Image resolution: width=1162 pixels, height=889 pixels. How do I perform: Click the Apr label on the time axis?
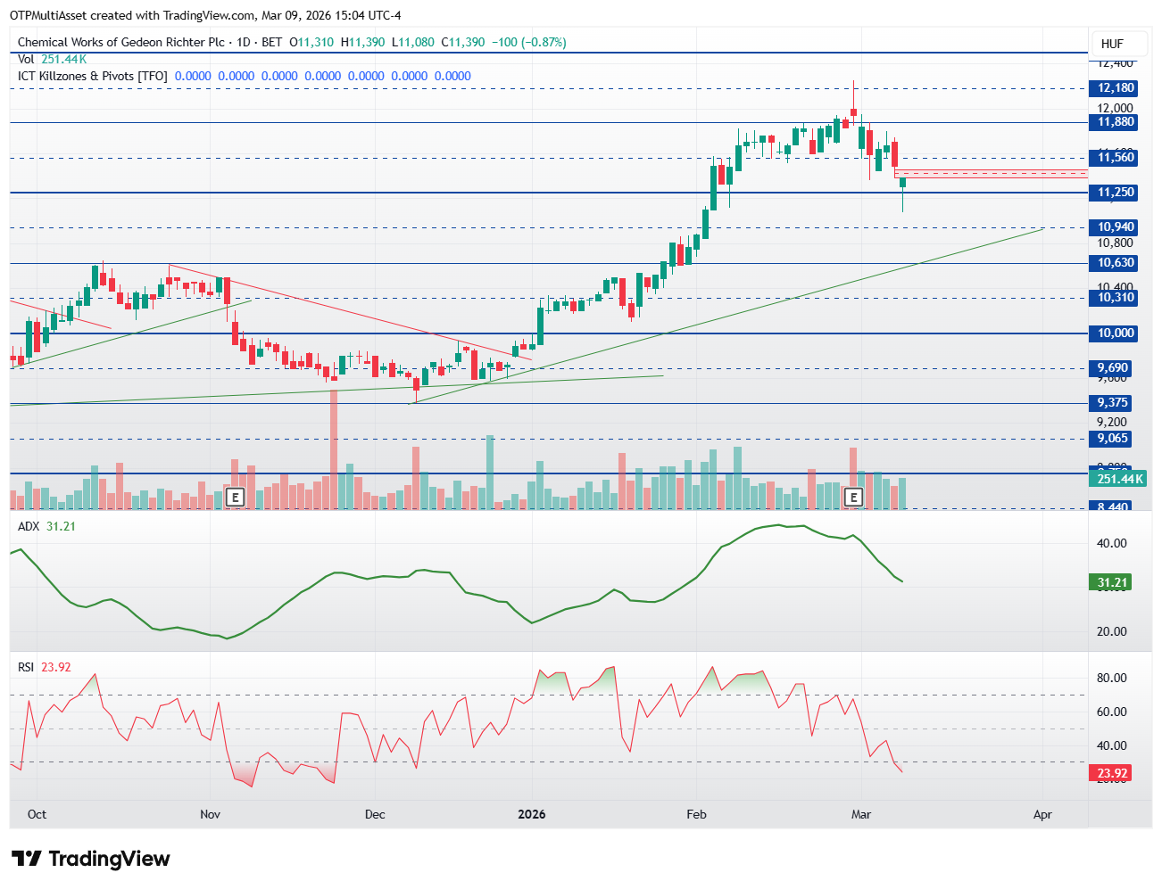pos(1042,814)
